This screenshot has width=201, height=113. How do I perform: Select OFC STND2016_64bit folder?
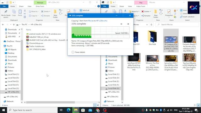(36, 49)
